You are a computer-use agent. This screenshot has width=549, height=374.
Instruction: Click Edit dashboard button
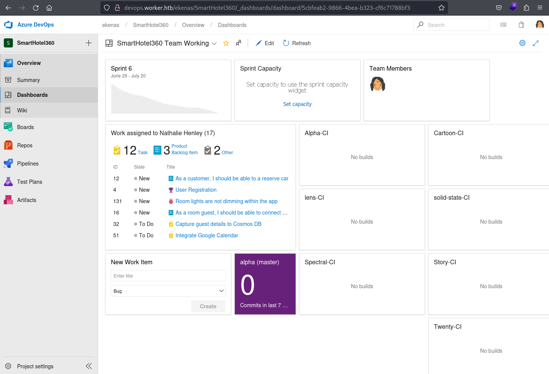(265, 43)
